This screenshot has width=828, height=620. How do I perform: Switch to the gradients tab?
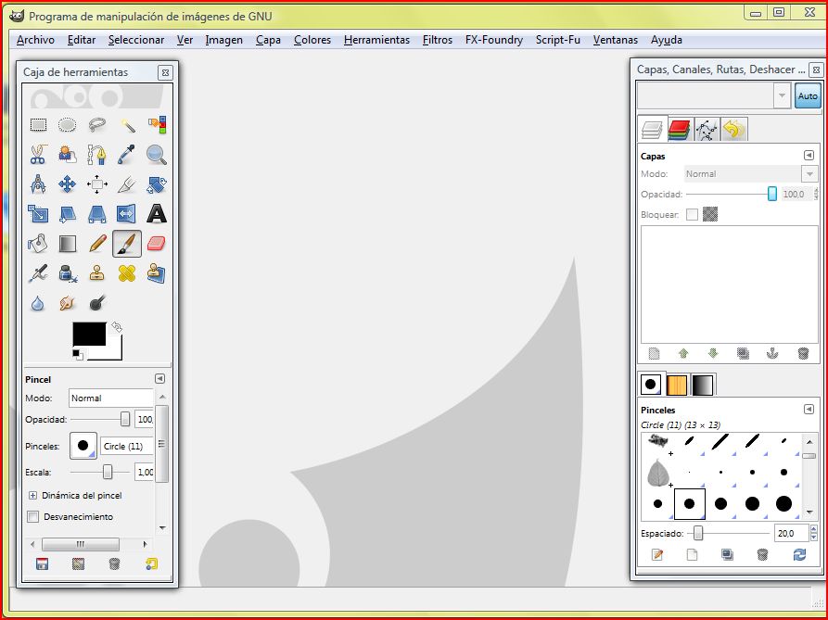click(703, 385)
